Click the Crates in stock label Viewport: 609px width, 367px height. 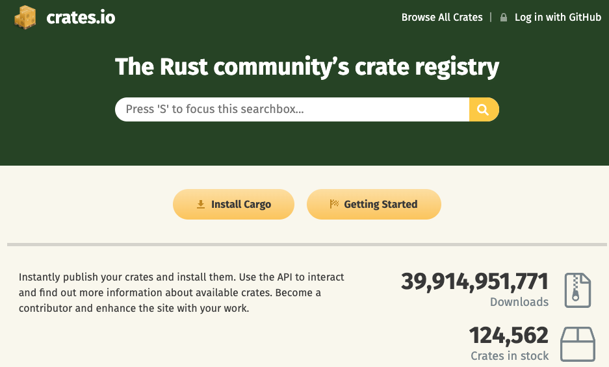point(510,356)
